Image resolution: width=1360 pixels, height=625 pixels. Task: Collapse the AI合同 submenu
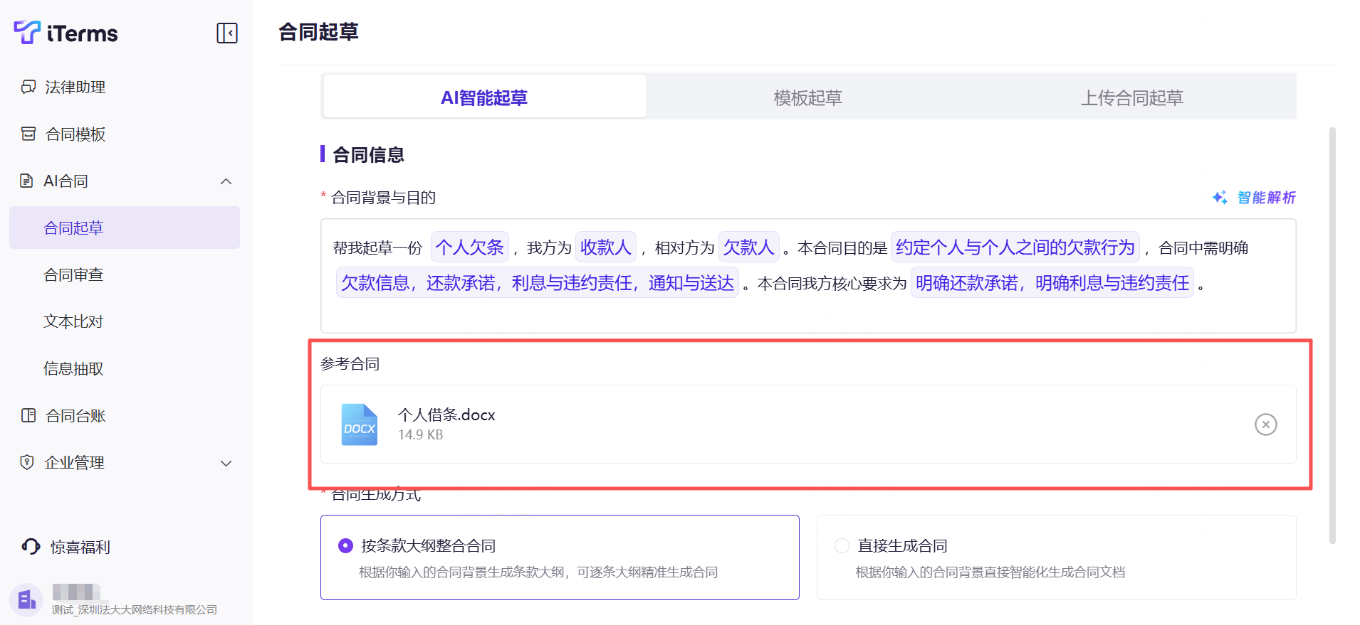[x=226, y=181]
